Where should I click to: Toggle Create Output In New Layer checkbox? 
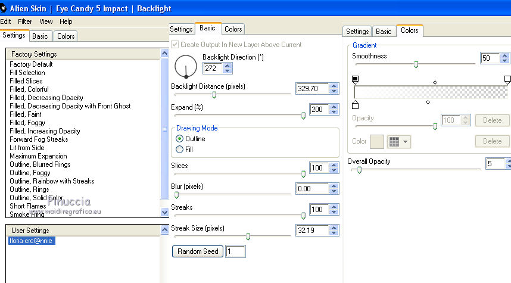coord(175,44)
